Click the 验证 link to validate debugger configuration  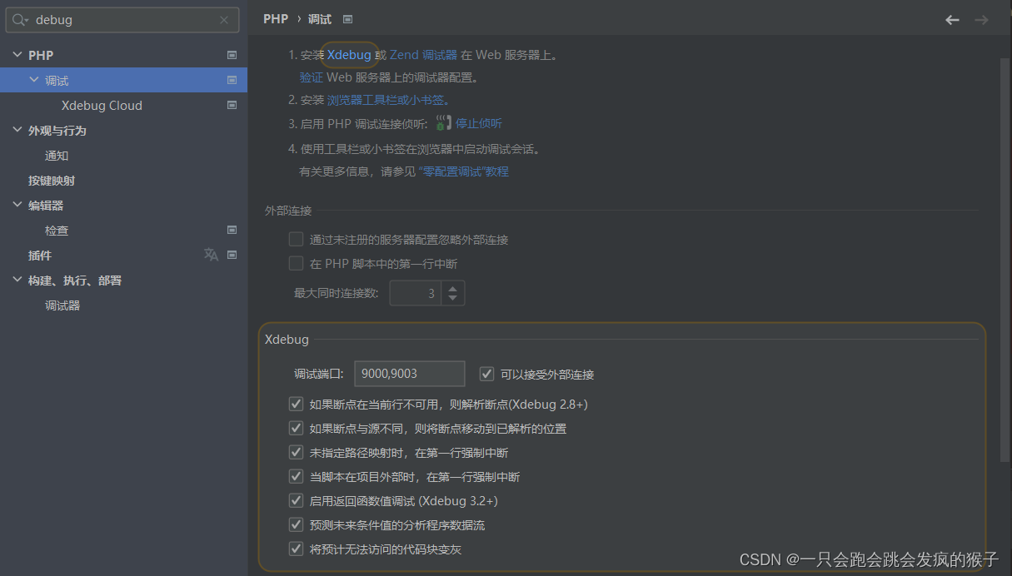click(309, 76)
